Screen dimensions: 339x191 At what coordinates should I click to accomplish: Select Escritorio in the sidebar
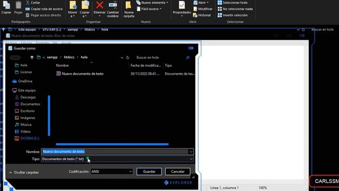point(25,111)
